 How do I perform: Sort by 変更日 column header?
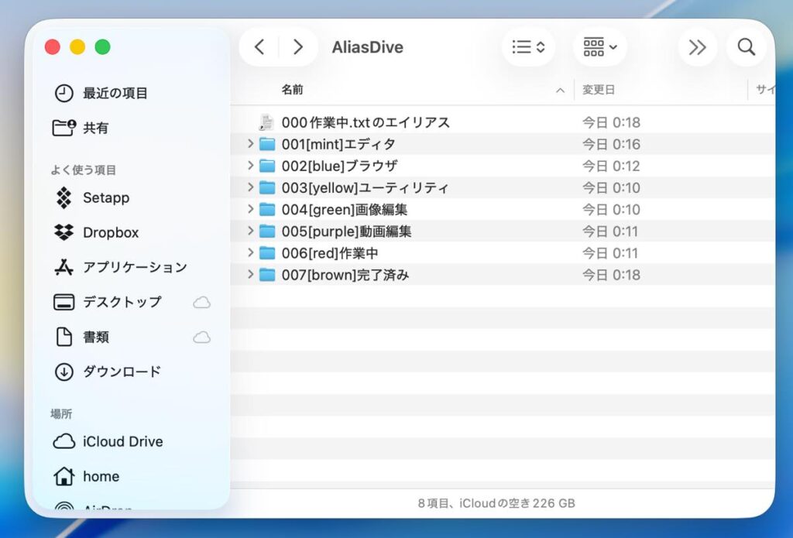pos(599,90)
